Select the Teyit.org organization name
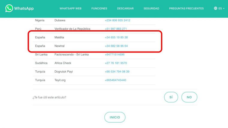 (x=60, y=80)
